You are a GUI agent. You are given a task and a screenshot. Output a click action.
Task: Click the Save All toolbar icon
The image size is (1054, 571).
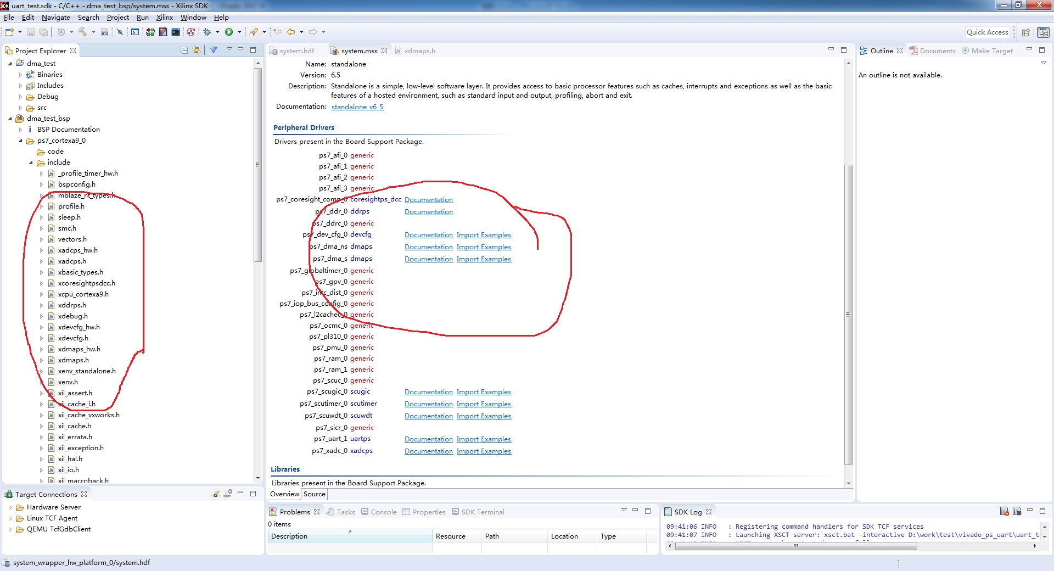click(43, 32)
